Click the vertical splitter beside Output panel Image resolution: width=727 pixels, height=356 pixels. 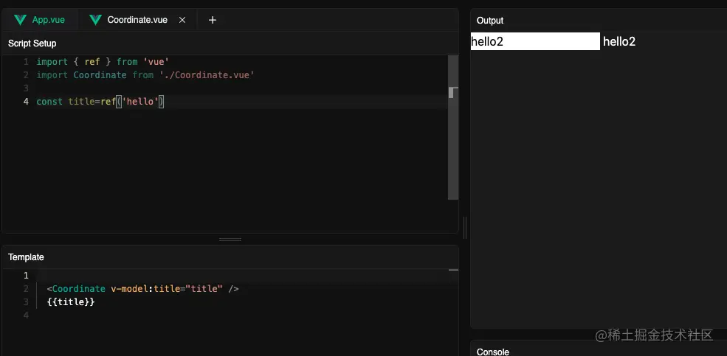(465, 227)
